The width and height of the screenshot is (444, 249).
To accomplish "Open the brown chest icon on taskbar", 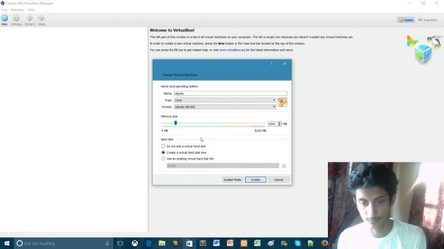I will (203, 243).
